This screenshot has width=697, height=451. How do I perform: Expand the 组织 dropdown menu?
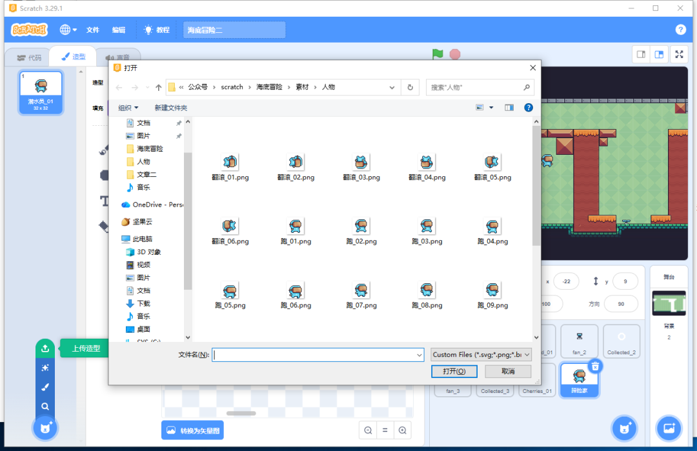[x=128, y=108]
